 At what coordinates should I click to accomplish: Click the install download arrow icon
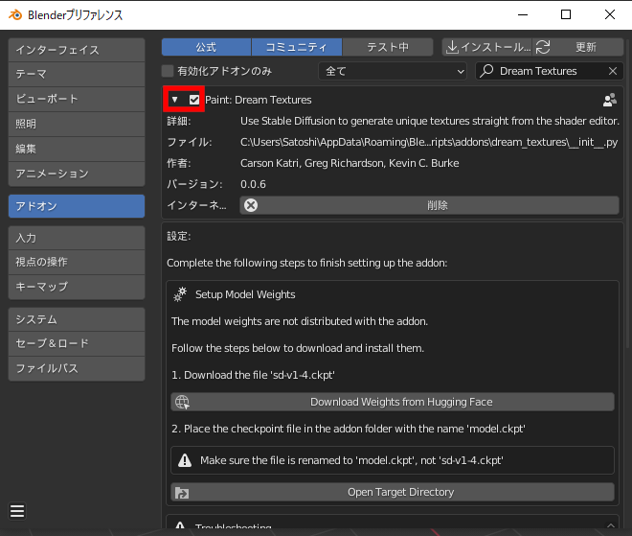click(x=452, y=47)
